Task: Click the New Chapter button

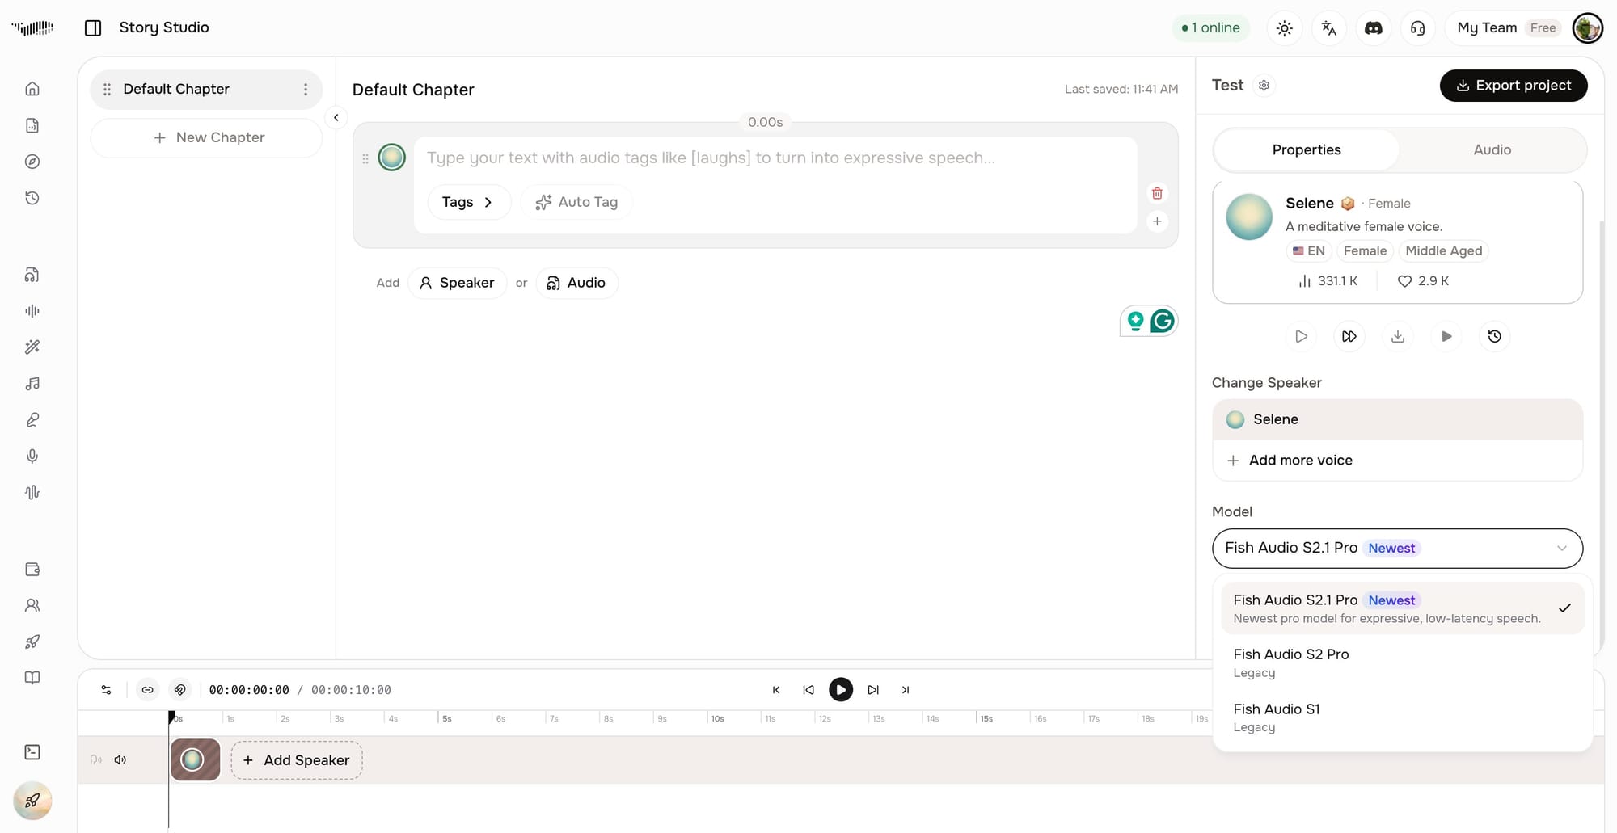Action: coord(206,138)
